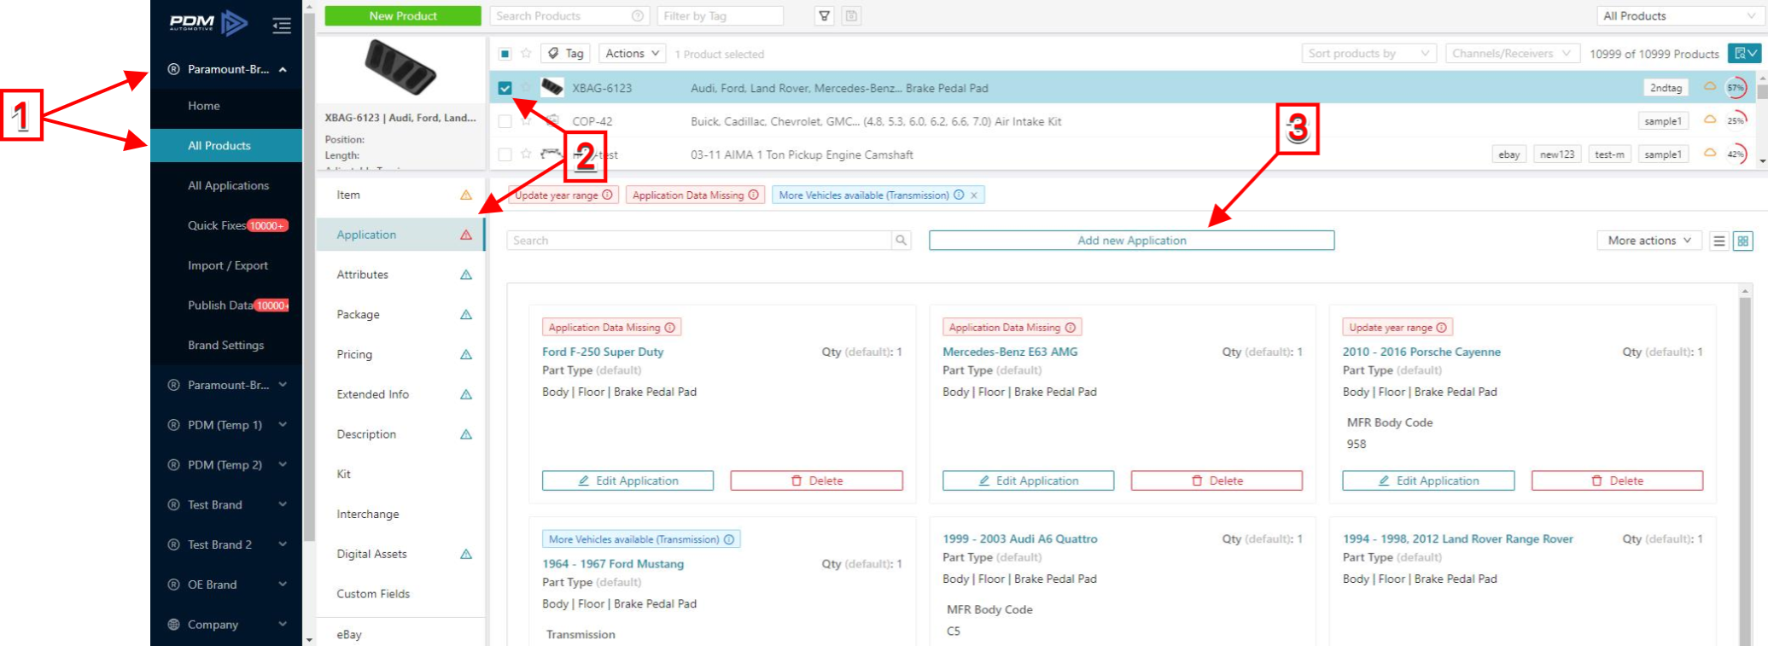The width and height of the screenshot is (1768, 646).
Task: Click the warning triangle next to Item
Action: tap(466, 195)
